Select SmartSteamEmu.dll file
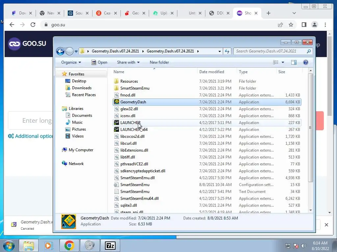Viewport: 337px width, 252px height. [x=138, y=178]
